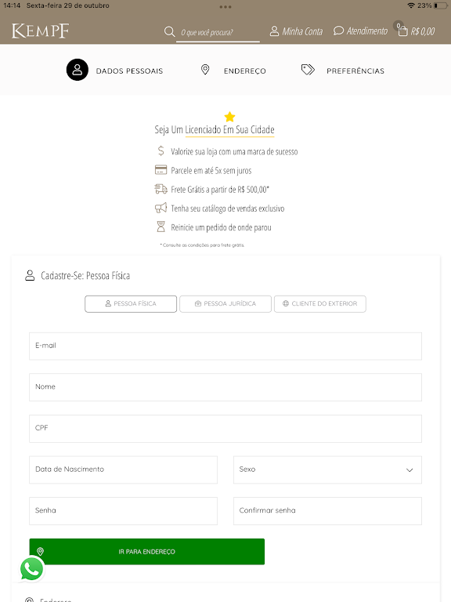Screen dimensions: 451x602
Task: Switch to Cliente do Exterior tab
Action: click(x=319, y=303)
